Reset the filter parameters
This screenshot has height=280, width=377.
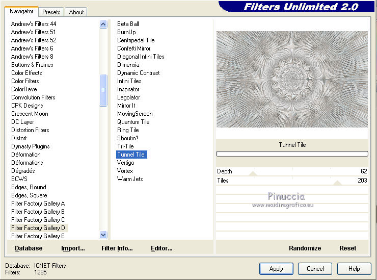pos(347,248)
